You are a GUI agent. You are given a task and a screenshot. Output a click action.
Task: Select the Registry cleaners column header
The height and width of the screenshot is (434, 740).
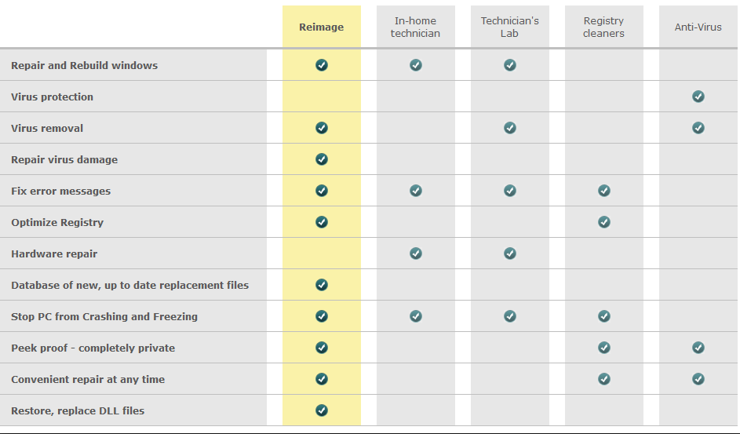(604, 27)
